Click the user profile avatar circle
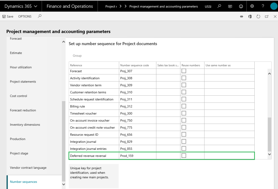The width and height of the screenshot is (278, 189). click(274, 6)
